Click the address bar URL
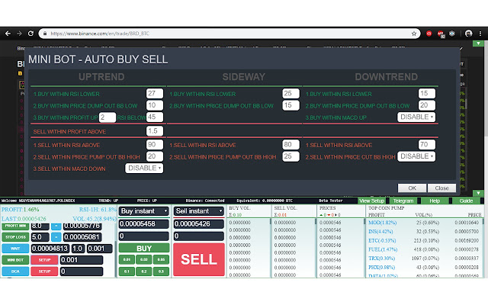Image resolution: width=488 pixels, height=305 pixels. (x=100, y=34)
